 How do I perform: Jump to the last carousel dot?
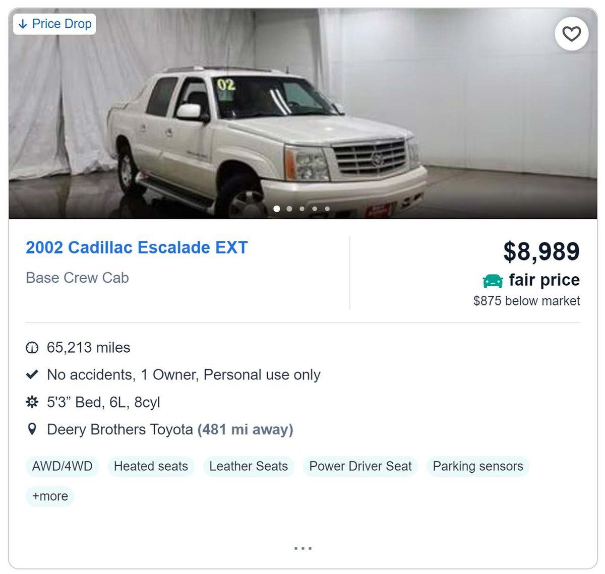coord(327,209)
